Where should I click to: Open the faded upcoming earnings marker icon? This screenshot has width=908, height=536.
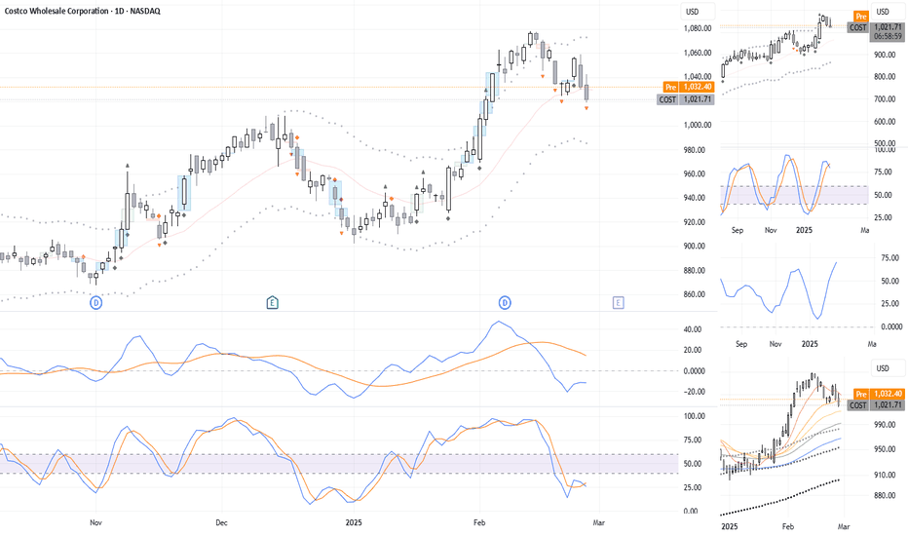619,302
